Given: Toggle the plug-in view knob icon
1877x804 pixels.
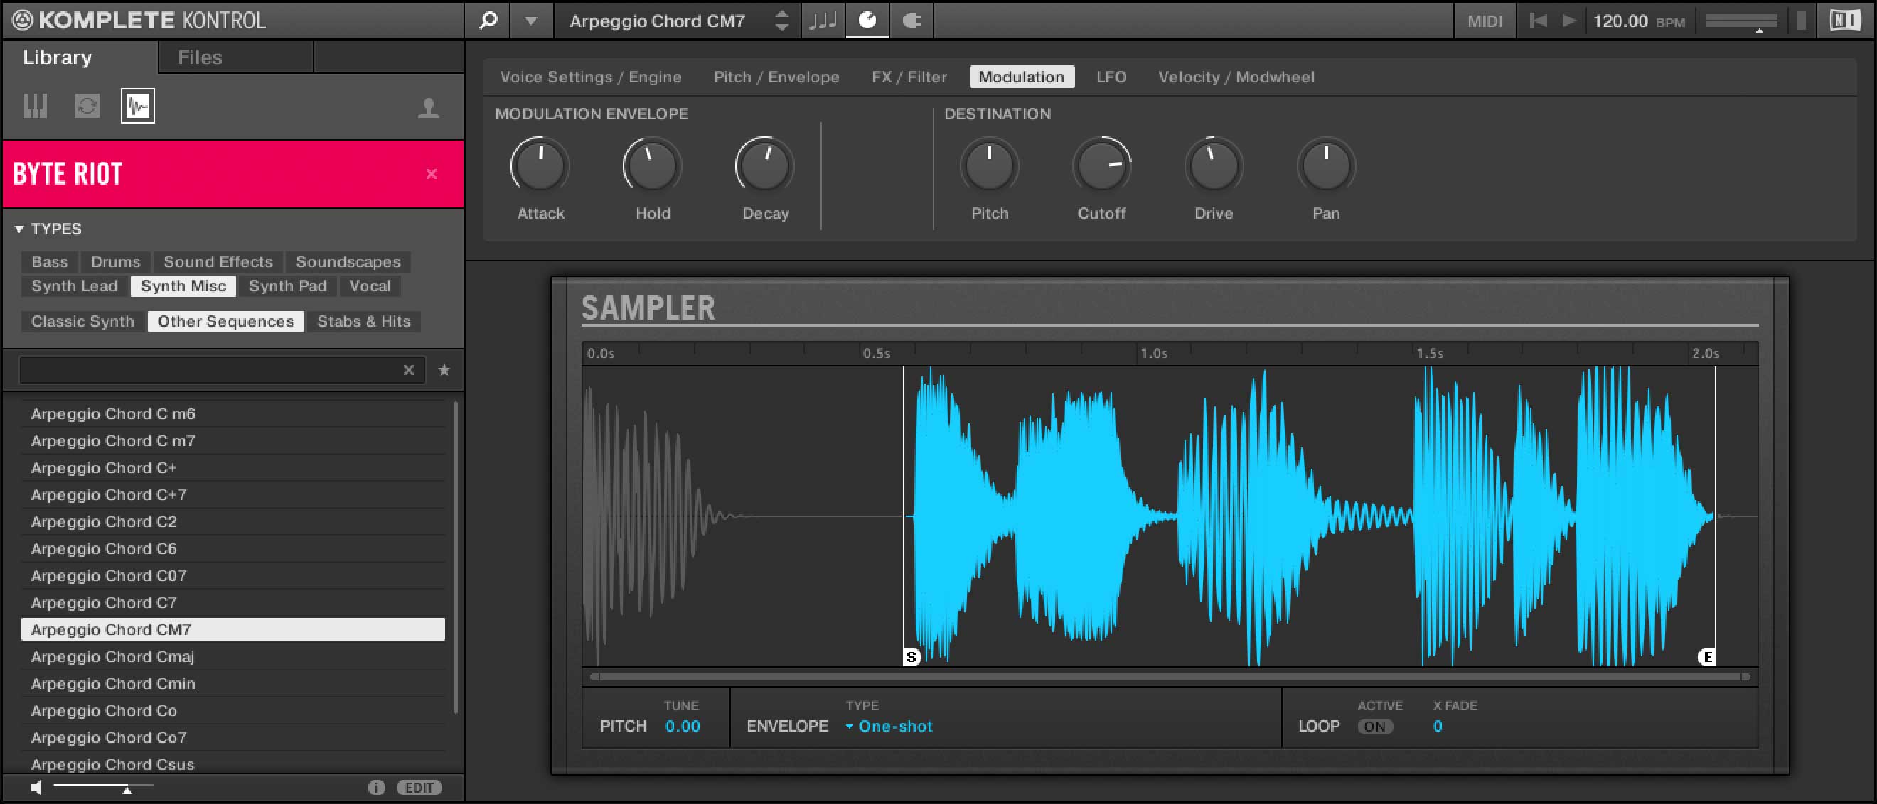Looking at the screenshot, I should coord(867,21).
